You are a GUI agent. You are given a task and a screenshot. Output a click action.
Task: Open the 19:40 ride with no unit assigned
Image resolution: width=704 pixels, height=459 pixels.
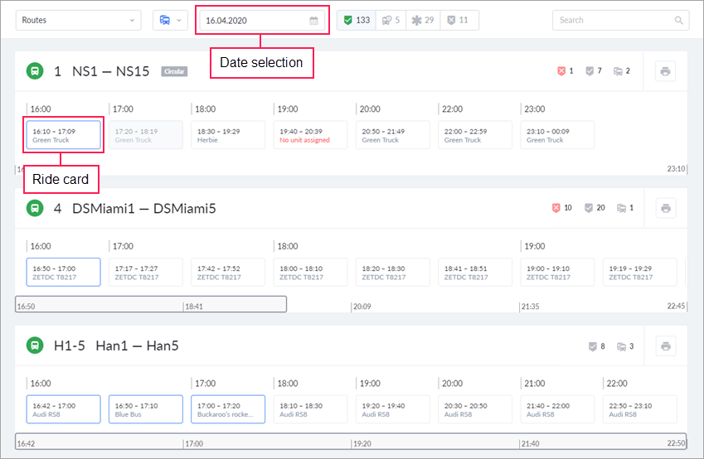pyautogui.click(x=311, y=135)
